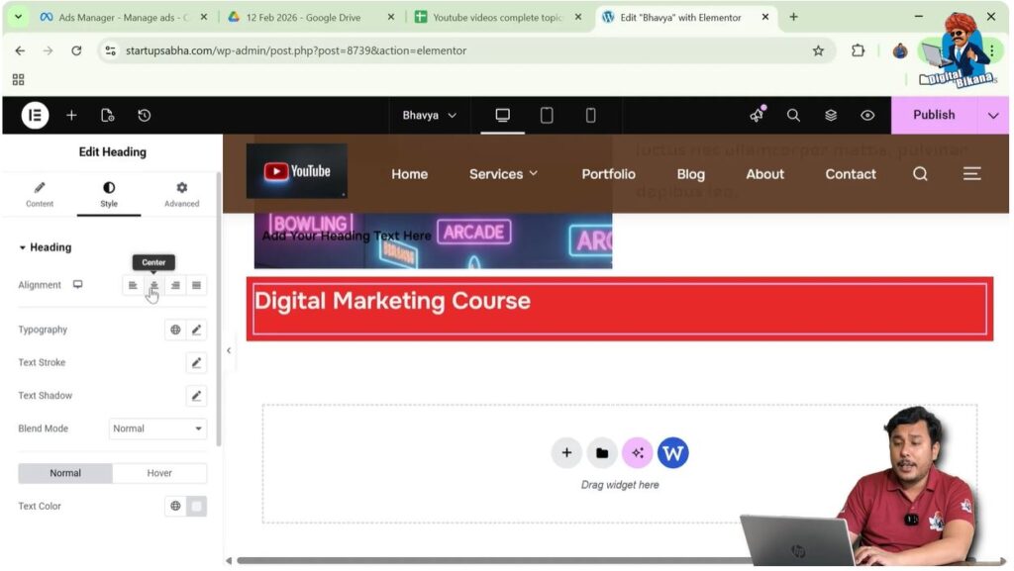
Task: Switch to the Youtube videos complete topic tab
Action: click(x=498, y=18)
